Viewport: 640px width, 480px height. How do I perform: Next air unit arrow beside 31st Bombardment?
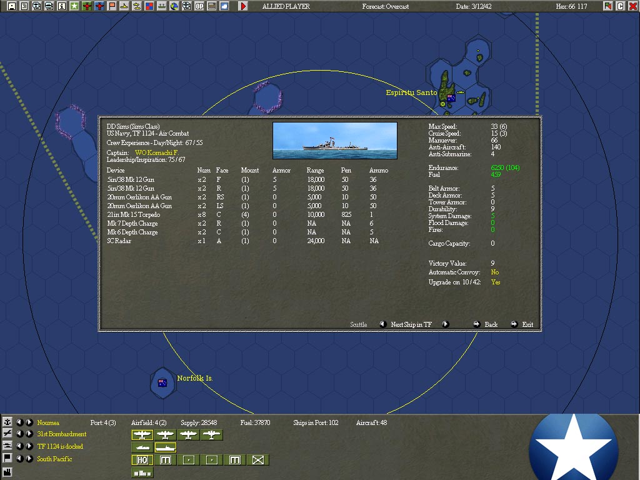tap(29, 434)
